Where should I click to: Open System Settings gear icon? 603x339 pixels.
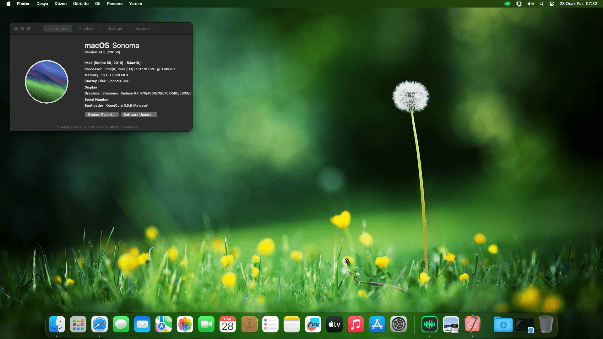pos(398,324)
